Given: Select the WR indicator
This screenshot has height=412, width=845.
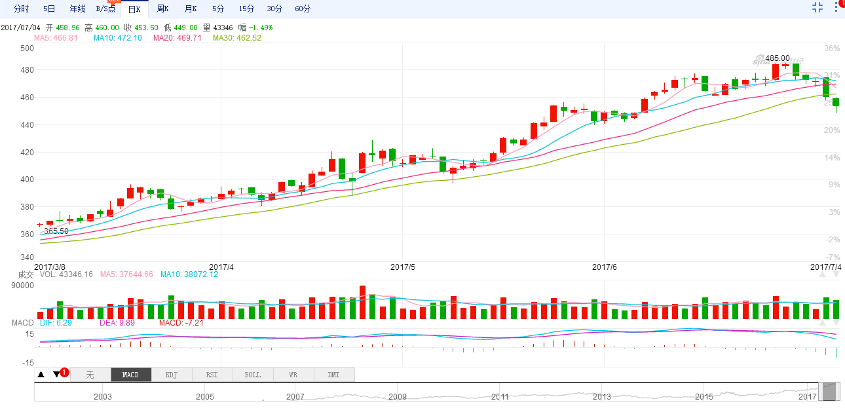Looking at the screenshot, I should click(293, 375).
